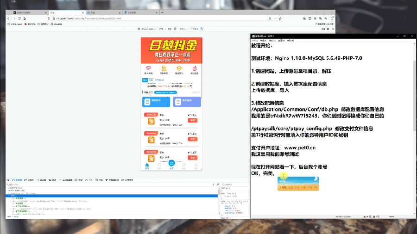
Task: Open the page actions three-dot menu in address bar
Action: coord(275,18)
